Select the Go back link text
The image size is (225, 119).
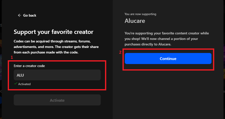point(29,15)
